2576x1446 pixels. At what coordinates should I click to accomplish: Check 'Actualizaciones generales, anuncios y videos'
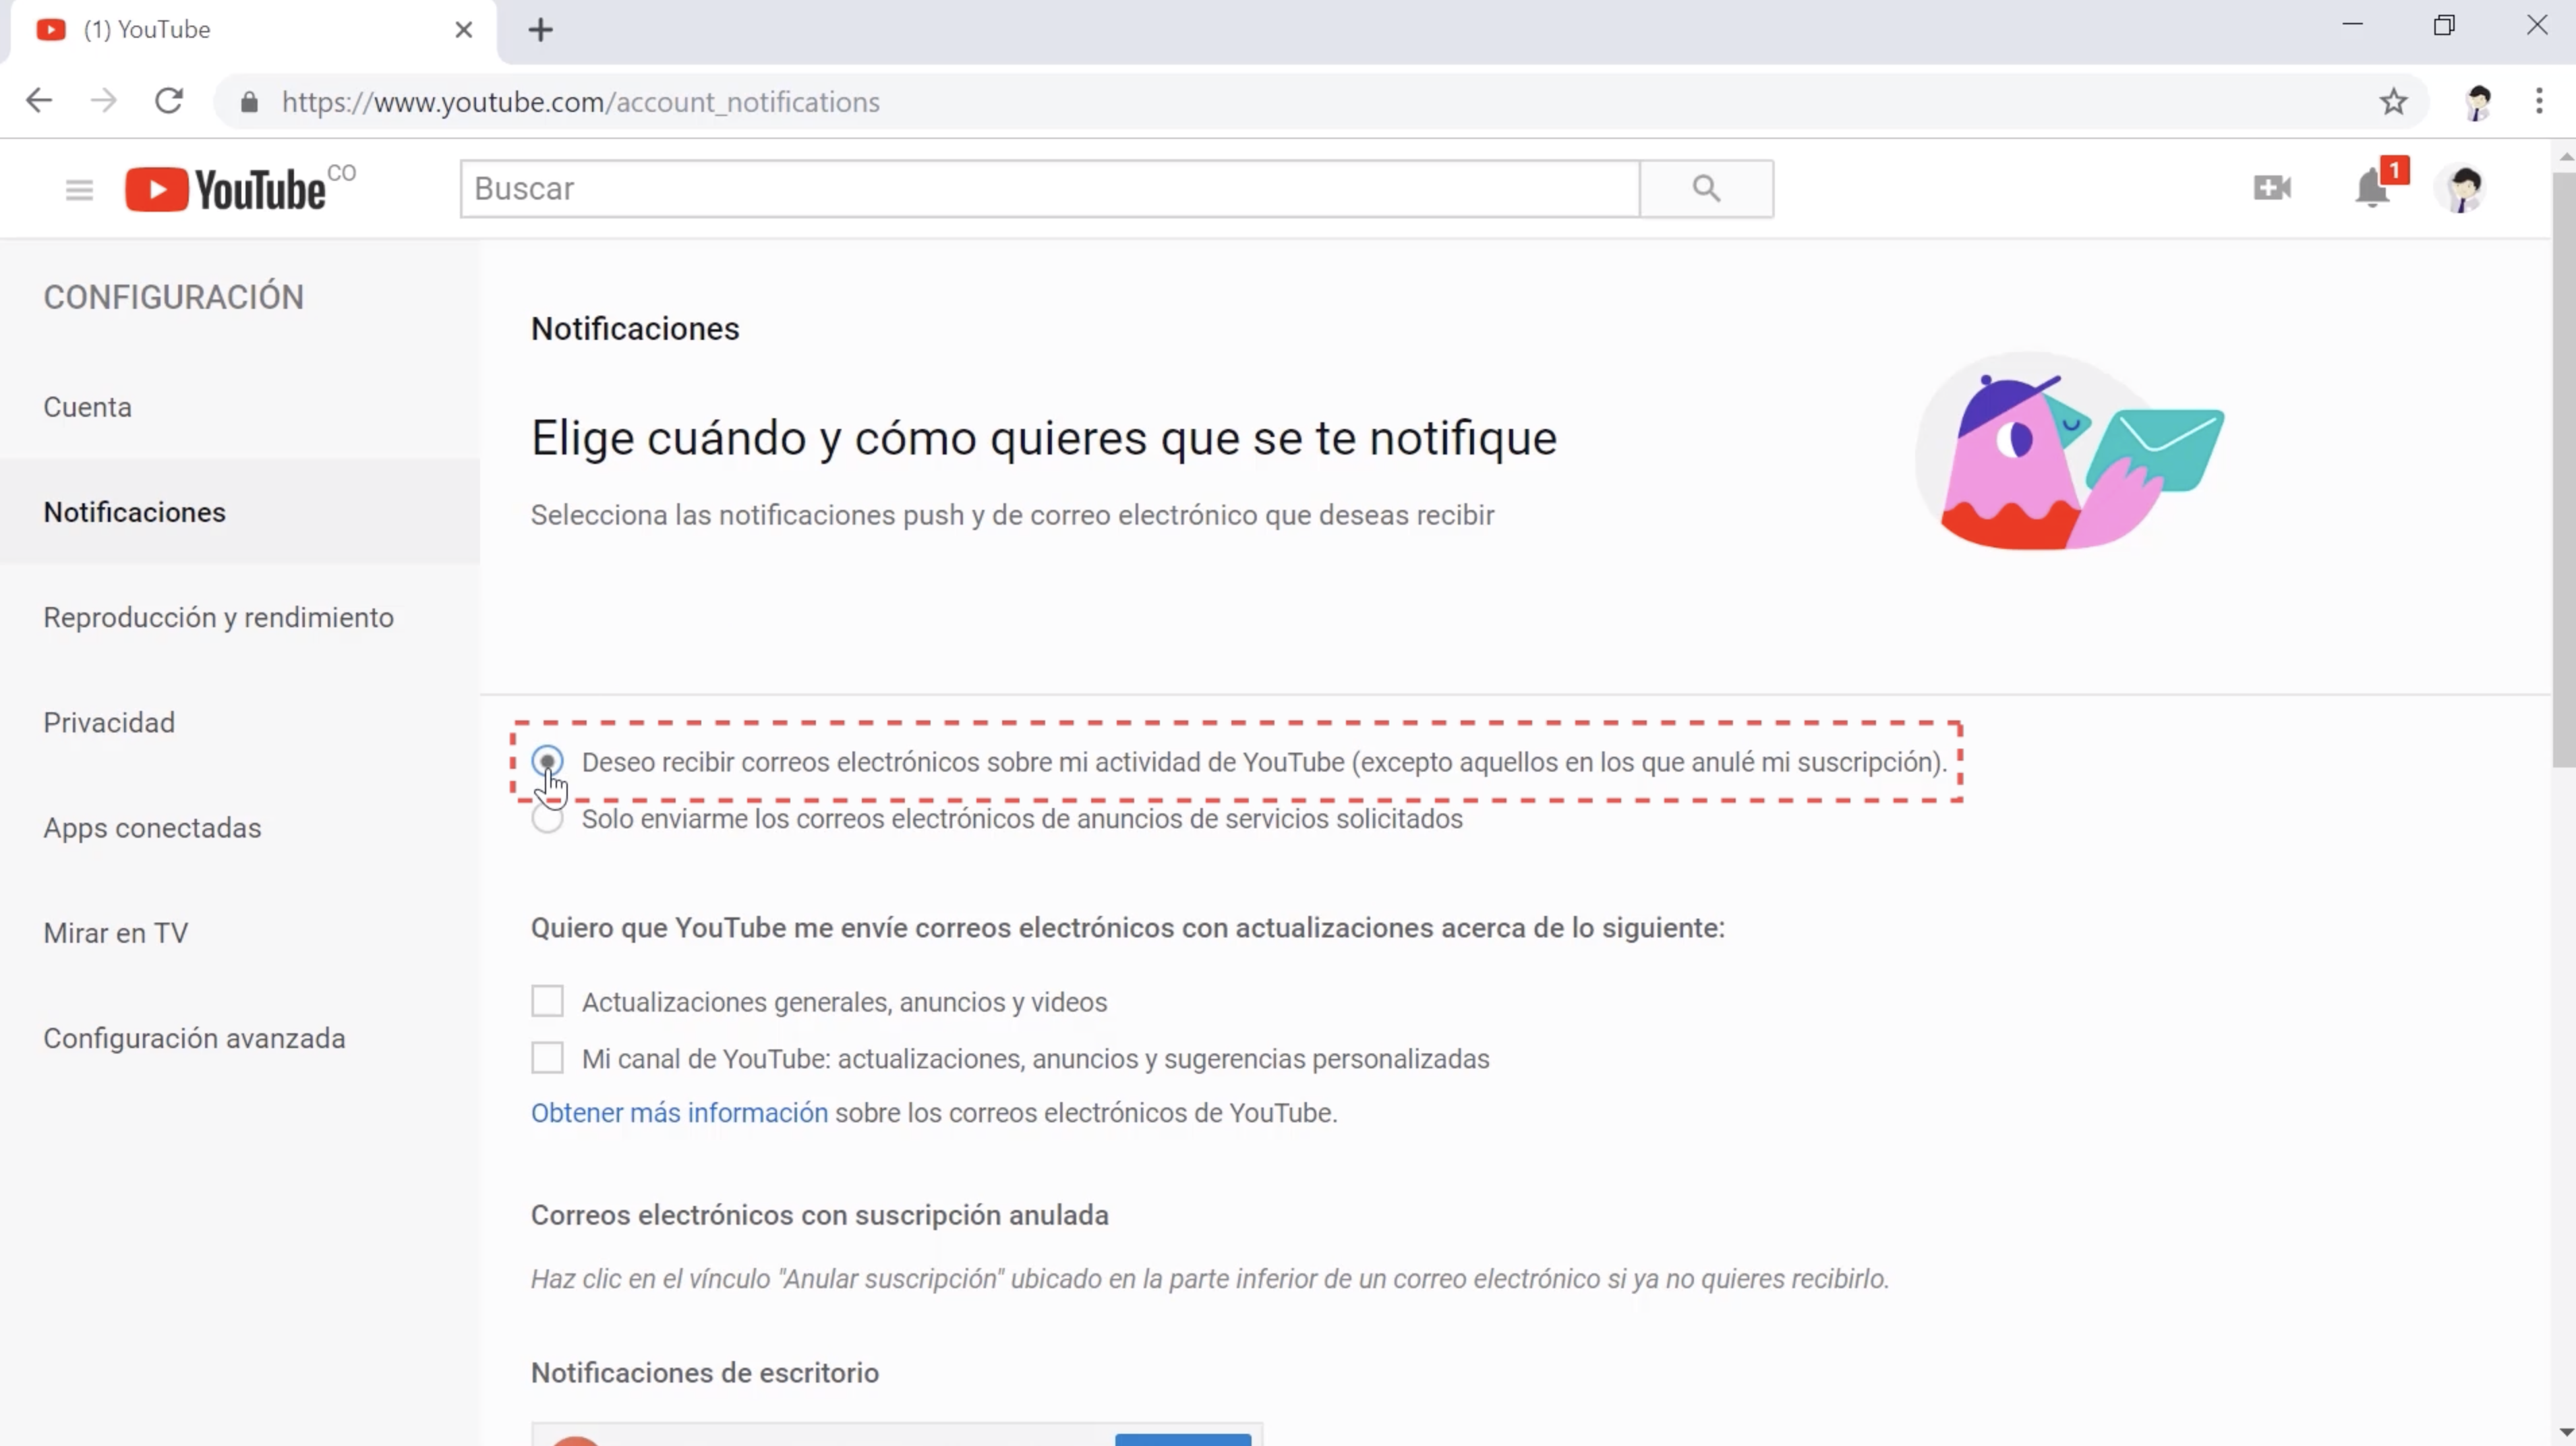click(x=547, y=1001)
